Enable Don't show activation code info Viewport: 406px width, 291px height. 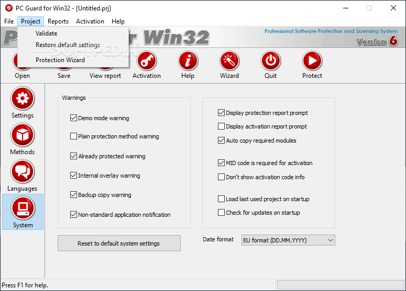[x=221, y=177]
